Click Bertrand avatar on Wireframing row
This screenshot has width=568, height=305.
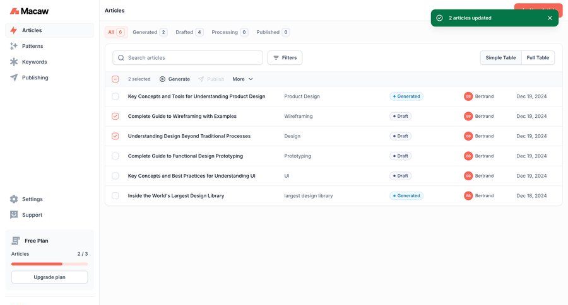[468, 116]
